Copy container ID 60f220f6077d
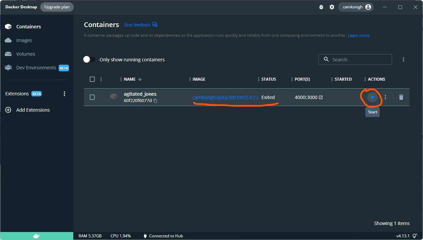 155,101
